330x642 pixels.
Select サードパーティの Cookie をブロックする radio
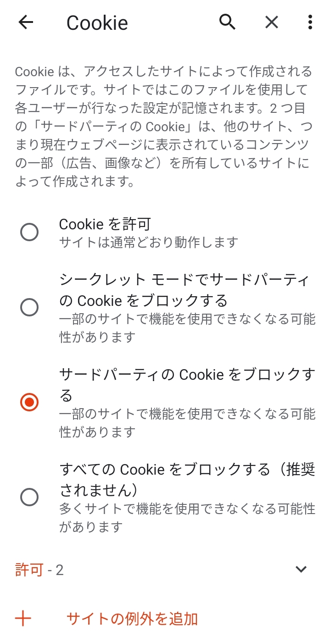[29, 402]
